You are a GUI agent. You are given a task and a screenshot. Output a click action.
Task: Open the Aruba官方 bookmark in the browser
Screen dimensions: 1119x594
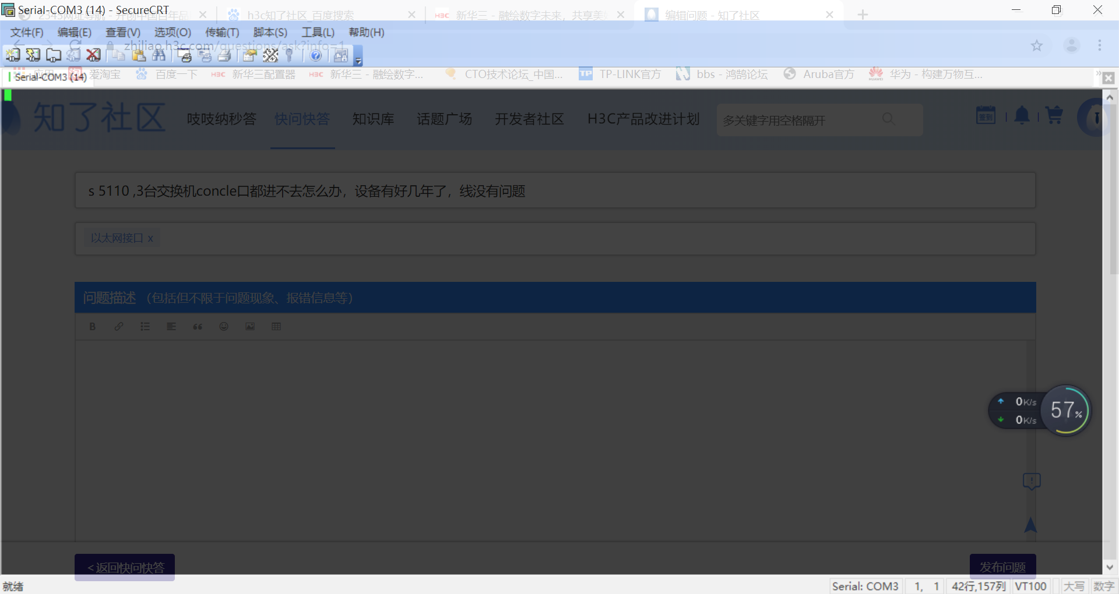click(819, 74)
